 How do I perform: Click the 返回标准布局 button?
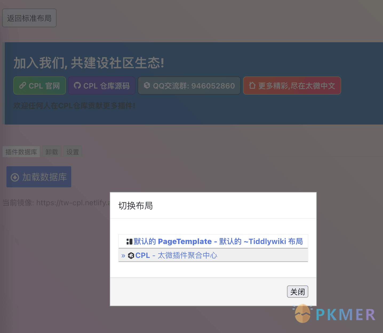[29, 18]
